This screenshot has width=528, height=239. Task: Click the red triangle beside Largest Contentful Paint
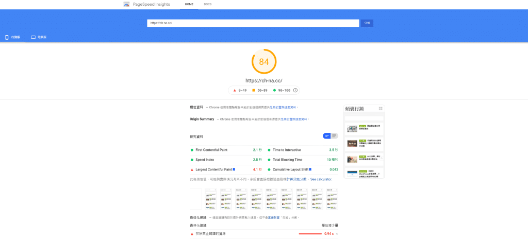(x=192, y=169)
